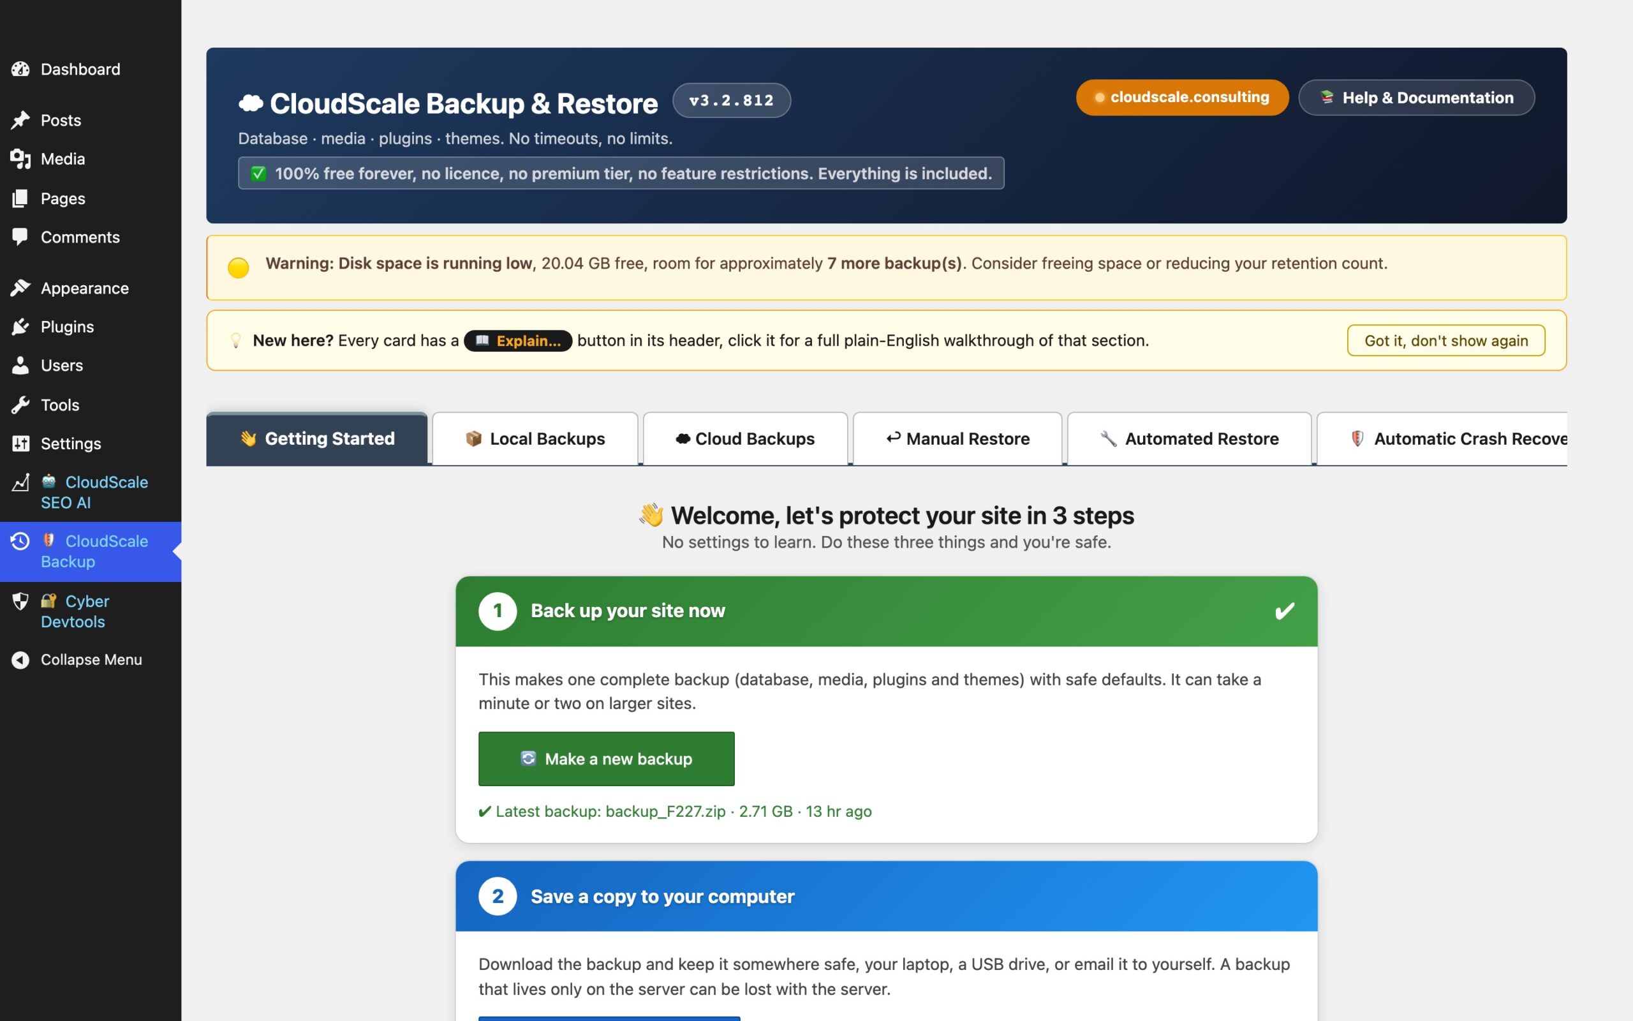Visit the cloudscale.consulting link

(1182, 98)
